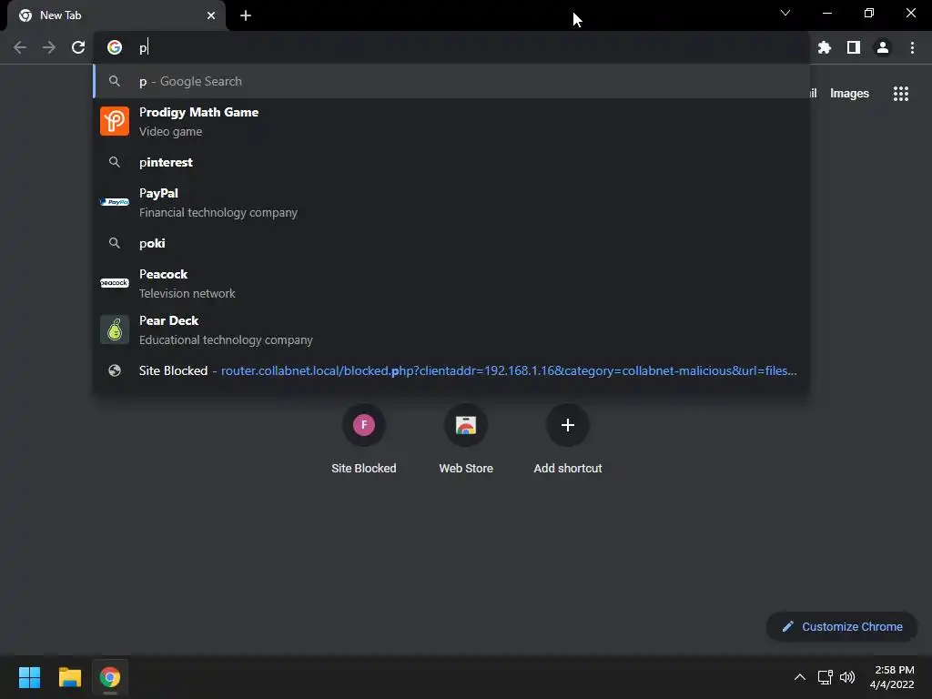
Task: Open Chrome's three-dot menu
Action: [912, 47]
